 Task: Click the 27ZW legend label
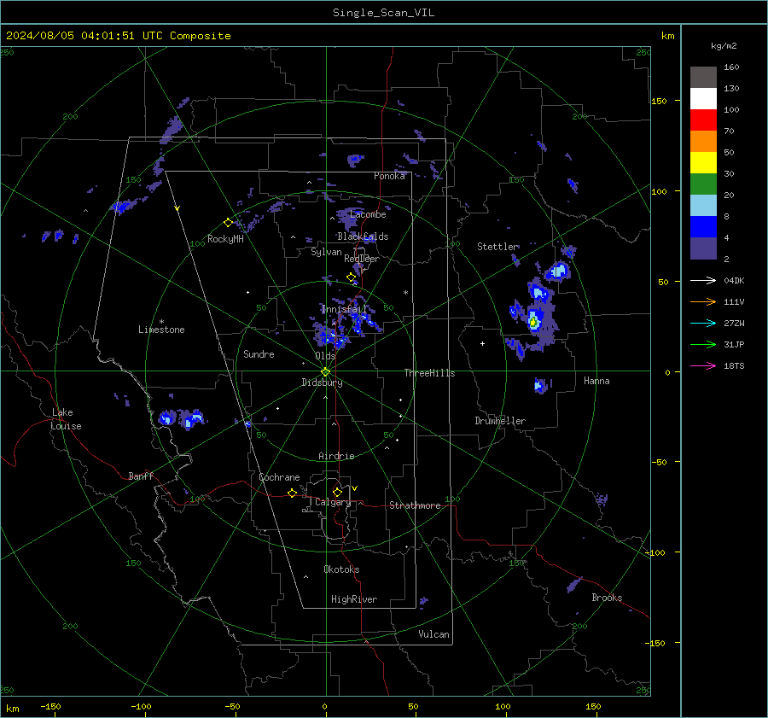point(734,324)
